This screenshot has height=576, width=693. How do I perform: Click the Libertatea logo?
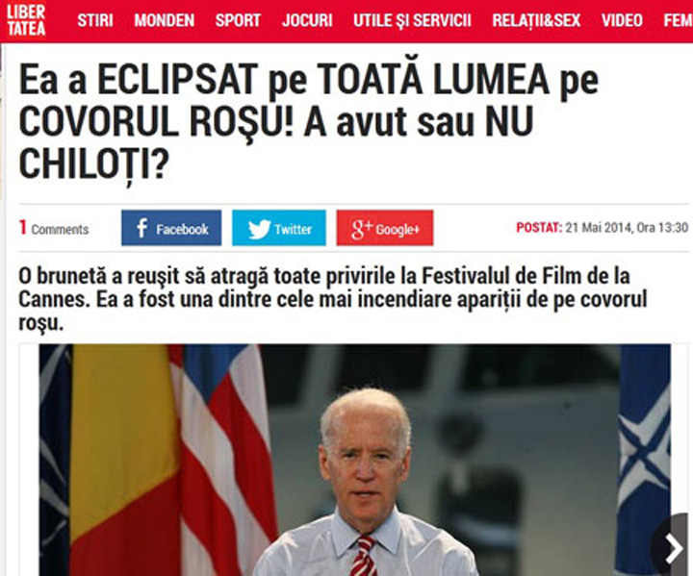pos(27,20)
